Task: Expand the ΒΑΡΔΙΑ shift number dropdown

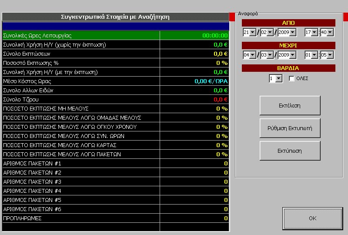Action: [x=279, y=78]
